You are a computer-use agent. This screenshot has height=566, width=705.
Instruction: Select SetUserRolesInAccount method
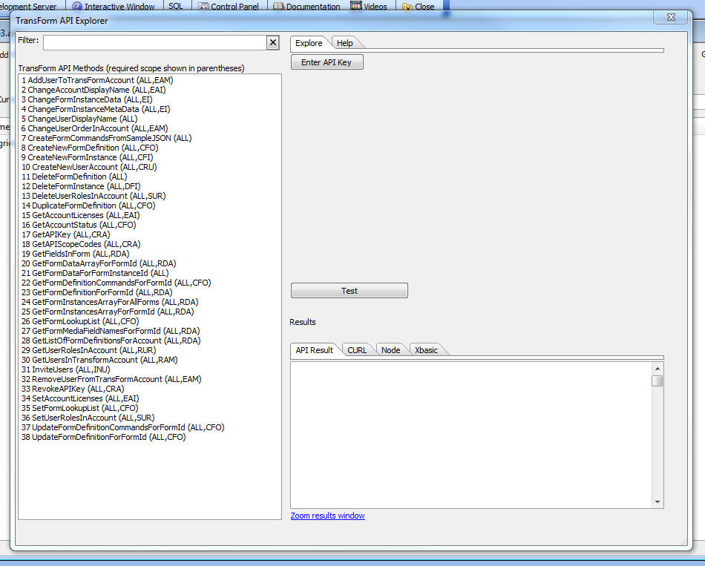coord(88,418)
